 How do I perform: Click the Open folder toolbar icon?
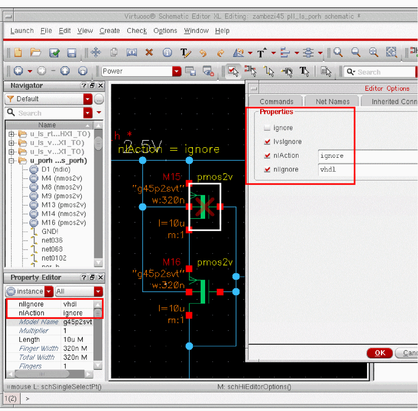coord(36,52)
